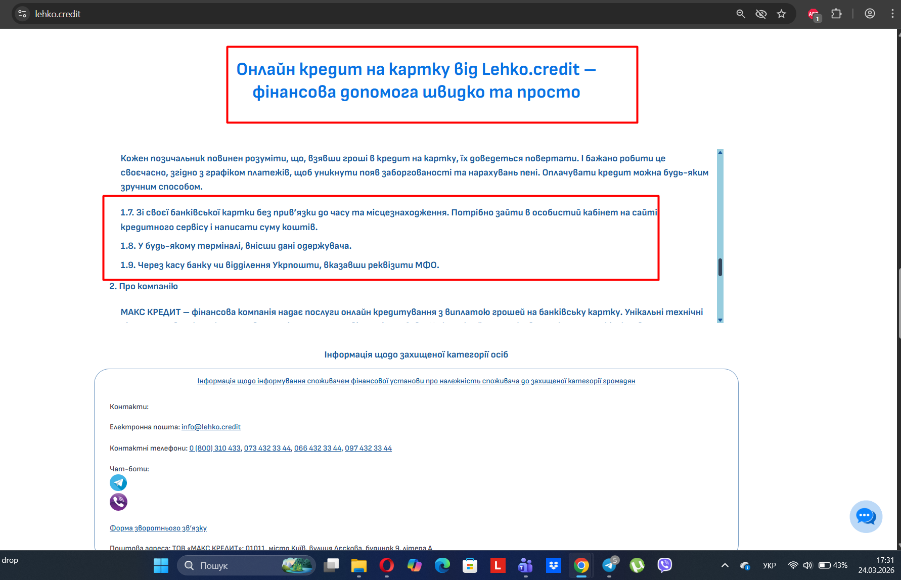Screen dimensions: 901x580
Task: Click the heading 'Онлайн кредит на картку'
Action: 416,80
